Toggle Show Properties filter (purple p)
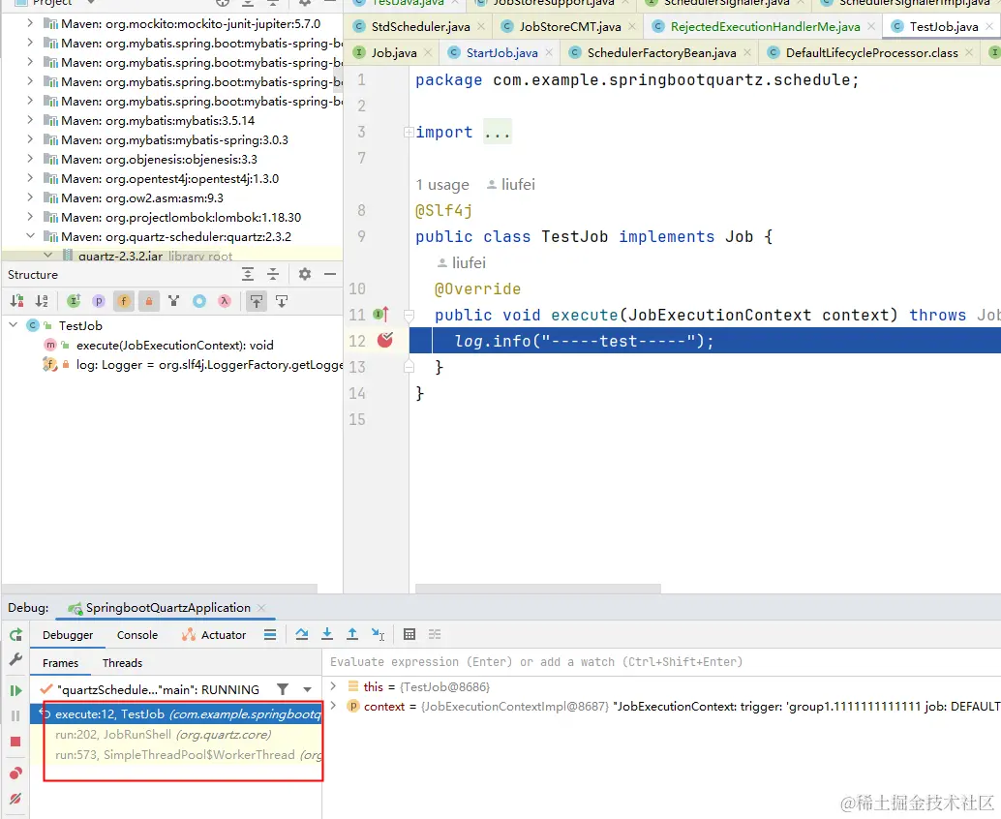The width and height of the screenshot is (1001, 819). click(x=99, y=301)
